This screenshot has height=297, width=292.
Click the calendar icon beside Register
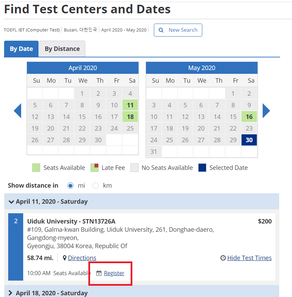coord(99,273)
